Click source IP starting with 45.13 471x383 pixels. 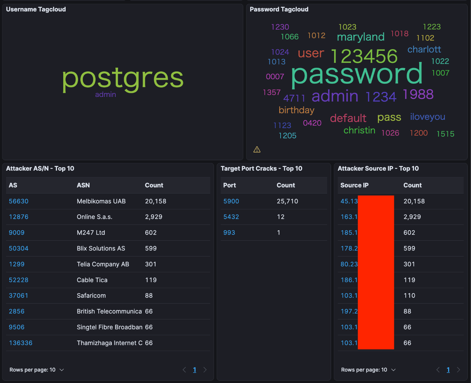point(349,201)
